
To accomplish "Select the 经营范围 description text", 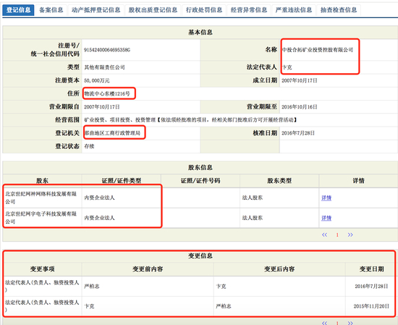I will pyautogui.click(x=190, y=120).
